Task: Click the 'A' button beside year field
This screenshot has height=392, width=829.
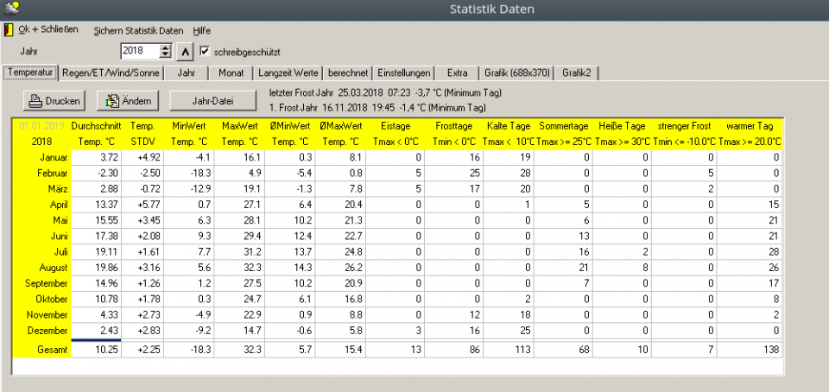Action: pos(185,52)
